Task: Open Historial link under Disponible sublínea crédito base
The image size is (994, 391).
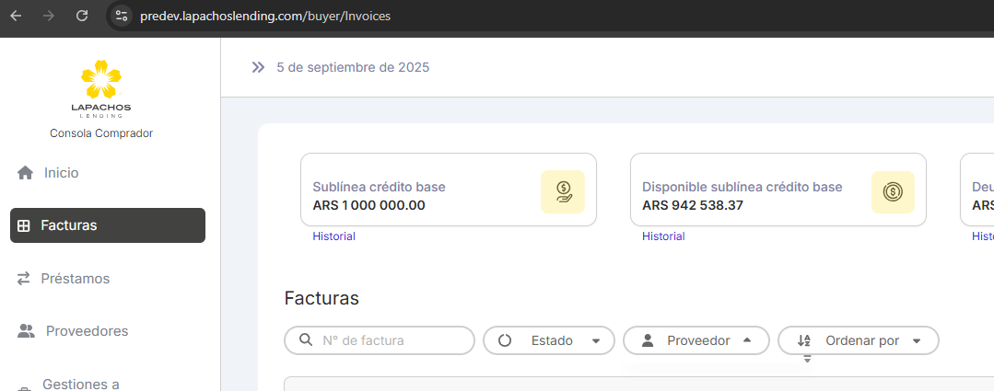Action: 663,236
